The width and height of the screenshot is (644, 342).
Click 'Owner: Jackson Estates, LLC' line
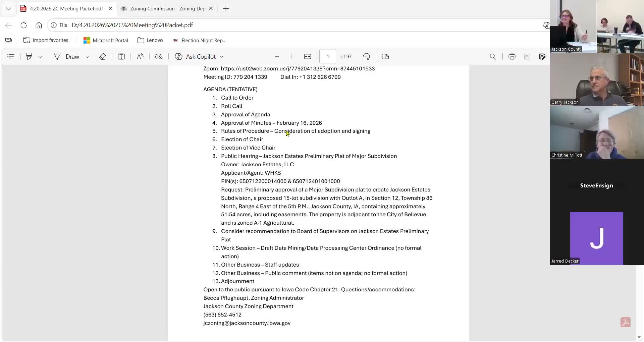[257, 165]
